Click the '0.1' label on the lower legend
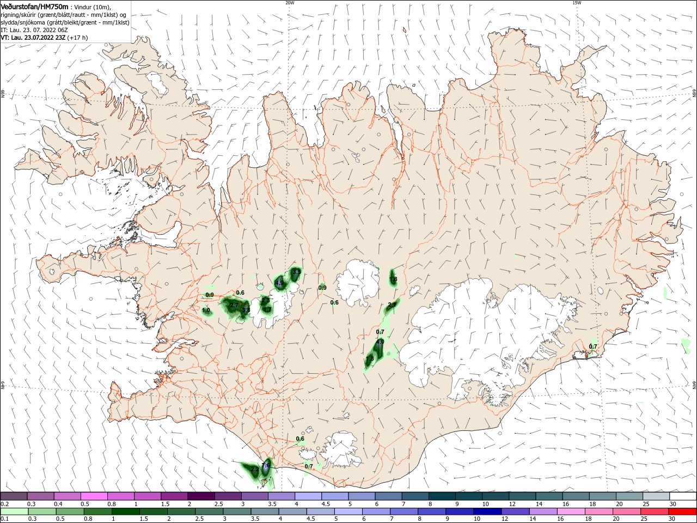Viewport: 697px width, 523px height. click(5, 519)
